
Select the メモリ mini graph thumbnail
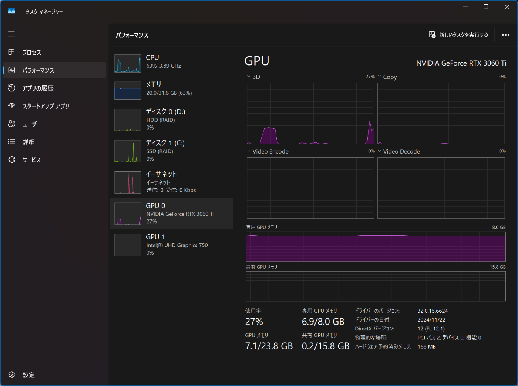128,91
